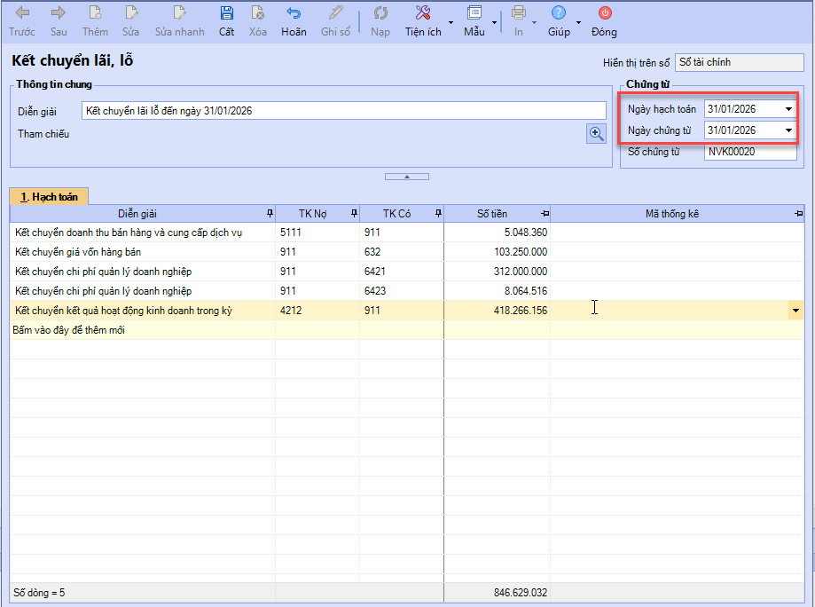The image size is (815, 607).
Task: Click the Giúp help icon
Action: click(559, 13)
